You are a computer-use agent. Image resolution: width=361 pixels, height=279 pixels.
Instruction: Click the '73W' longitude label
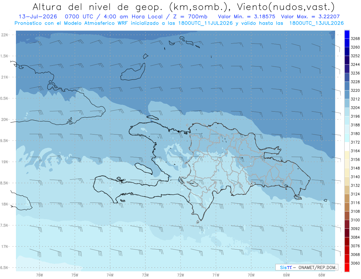(145, 275)
